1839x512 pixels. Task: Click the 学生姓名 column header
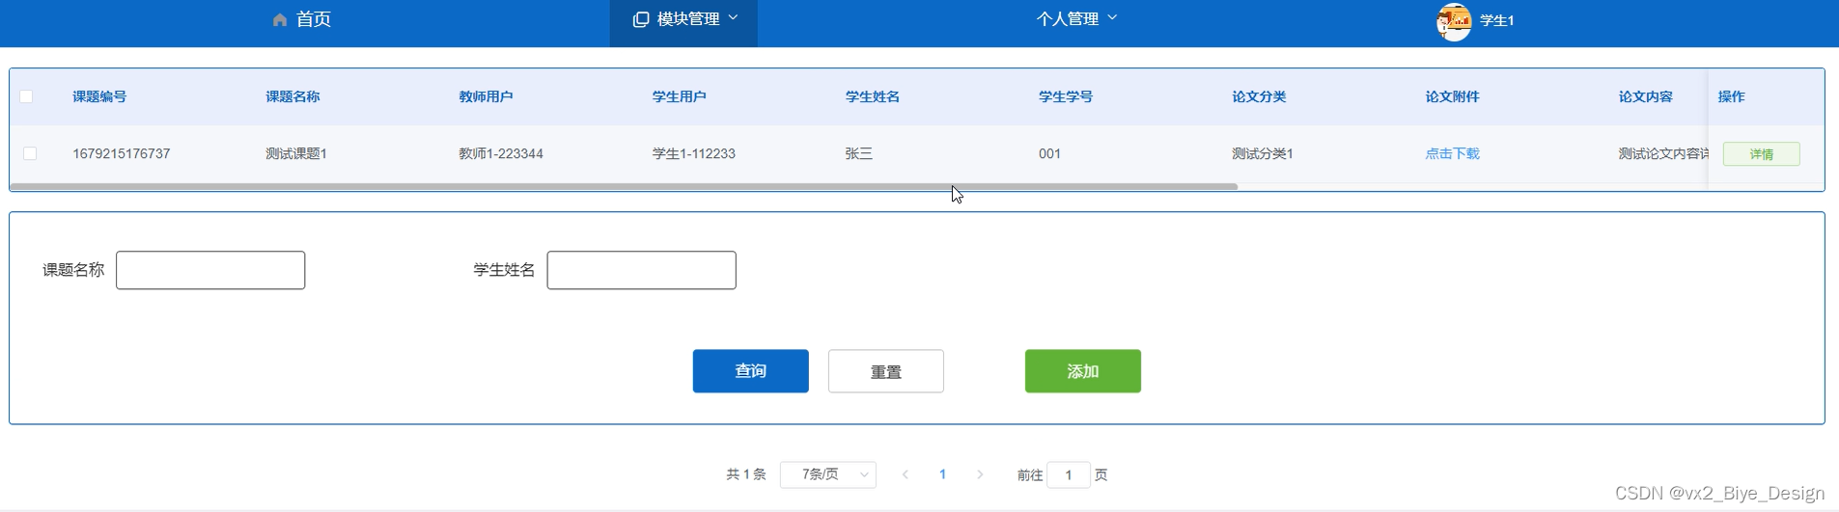(873, 96)
